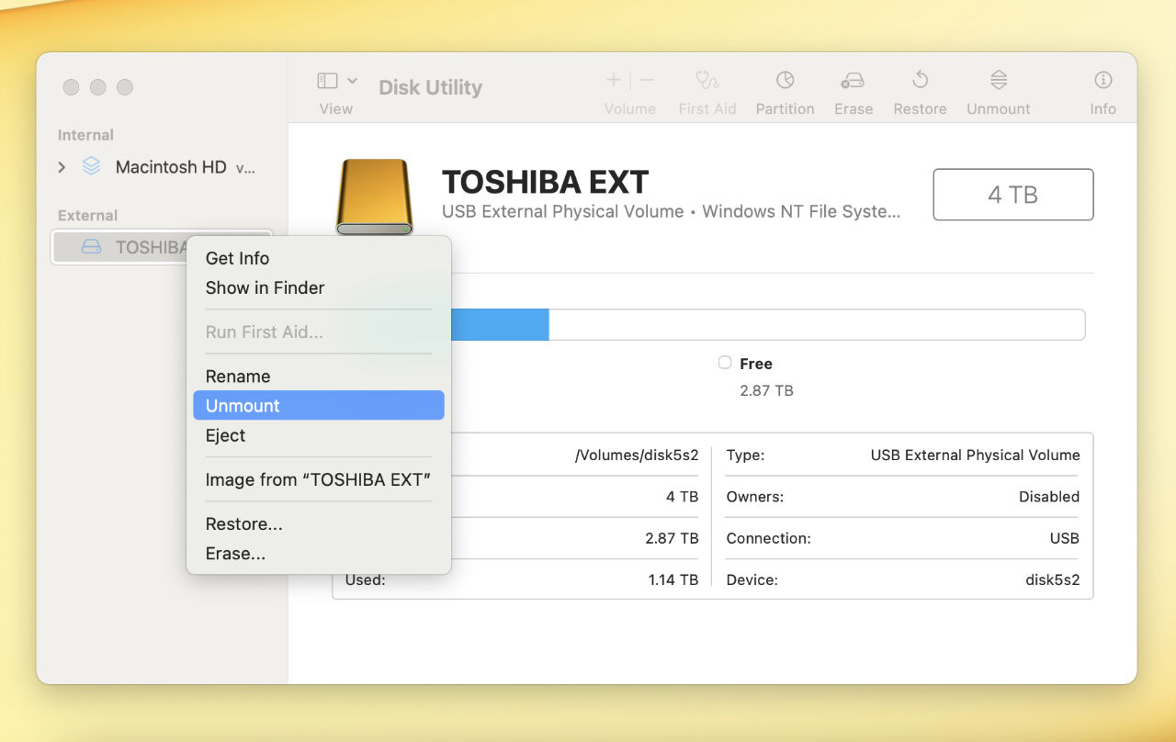Image resolution: width=1176 pixels, height=742 pixels.
Task: Click the First Aid stethoscope icon
Action: point(707,80)
